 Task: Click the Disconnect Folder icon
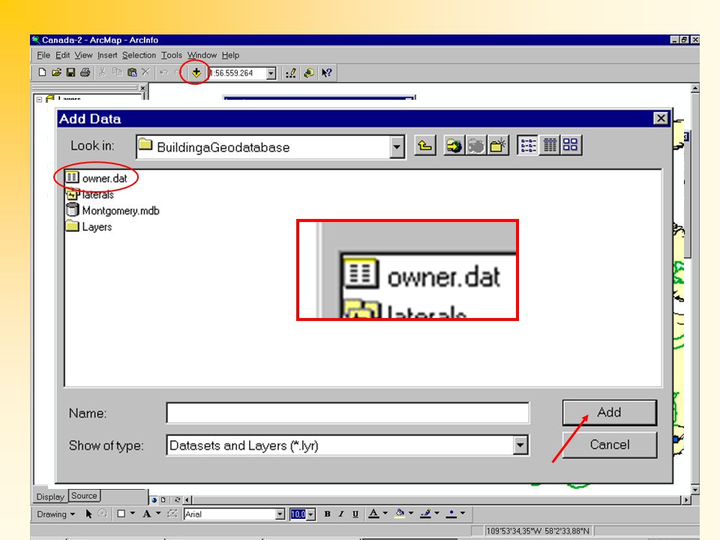click(476, 146)
